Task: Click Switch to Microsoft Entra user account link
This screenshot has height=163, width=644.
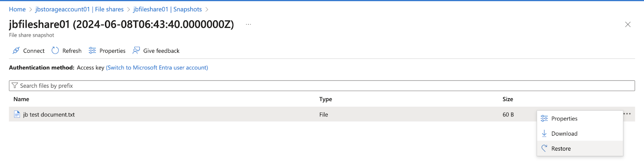Action: tap(157, 68)
